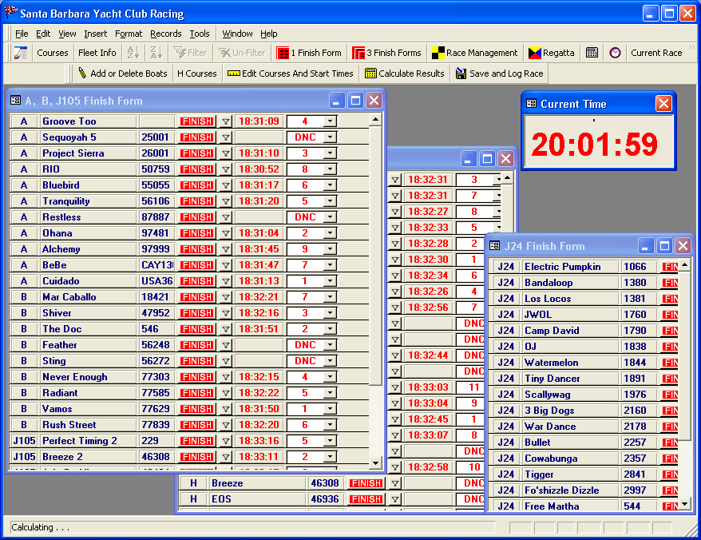Click sail number 55055 for Bluebird
Screen dimensions: 701x540
156,185
